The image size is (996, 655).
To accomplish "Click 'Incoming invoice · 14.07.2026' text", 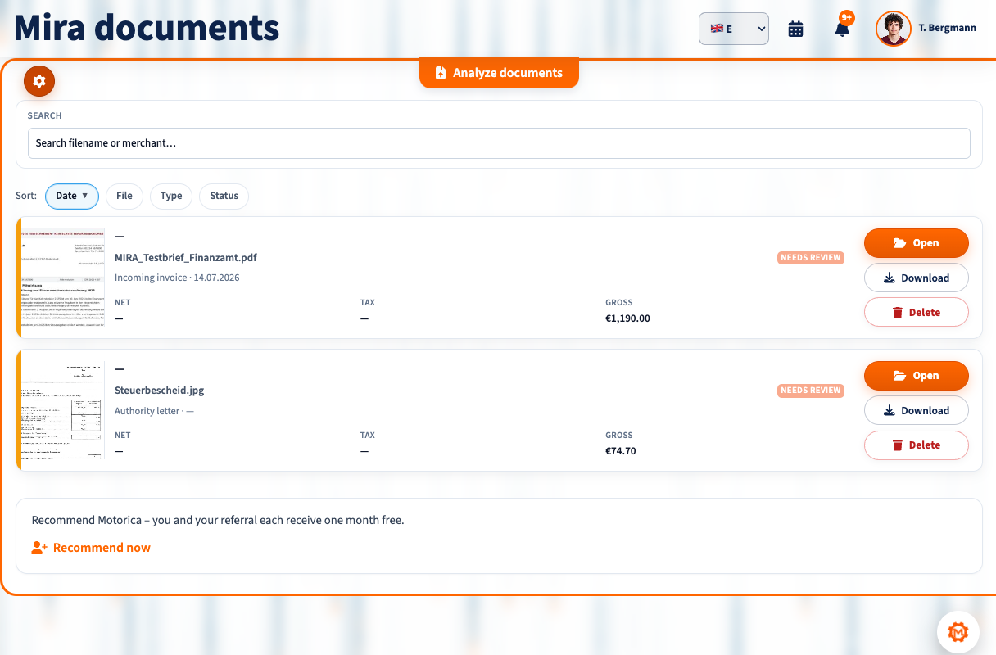I will [x=177, y=278].
